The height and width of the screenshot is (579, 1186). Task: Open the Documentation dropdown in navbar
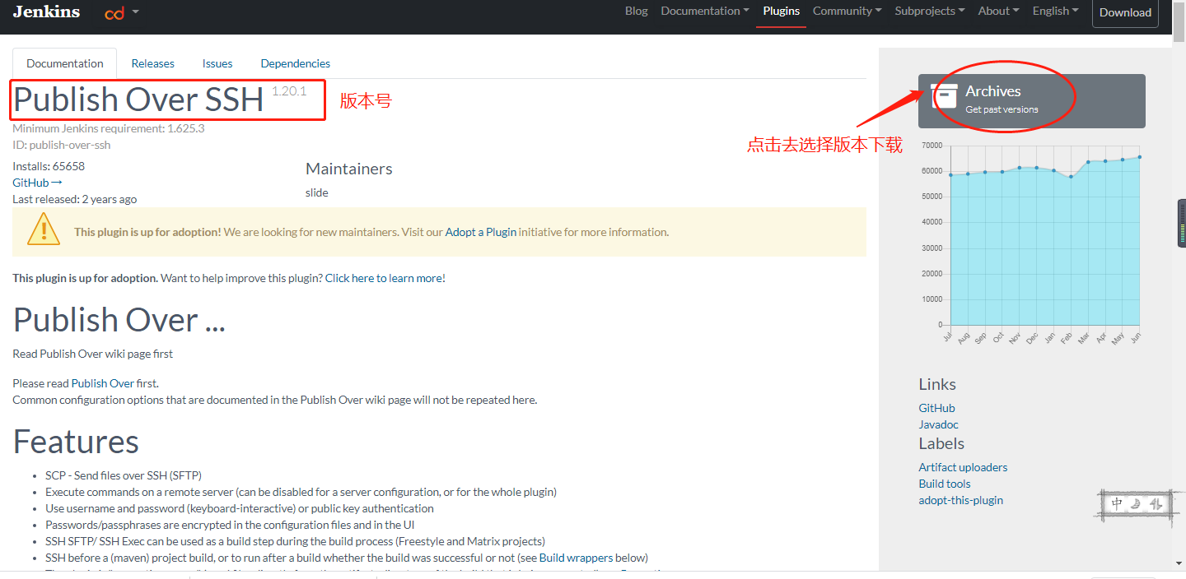click(704, 12)
